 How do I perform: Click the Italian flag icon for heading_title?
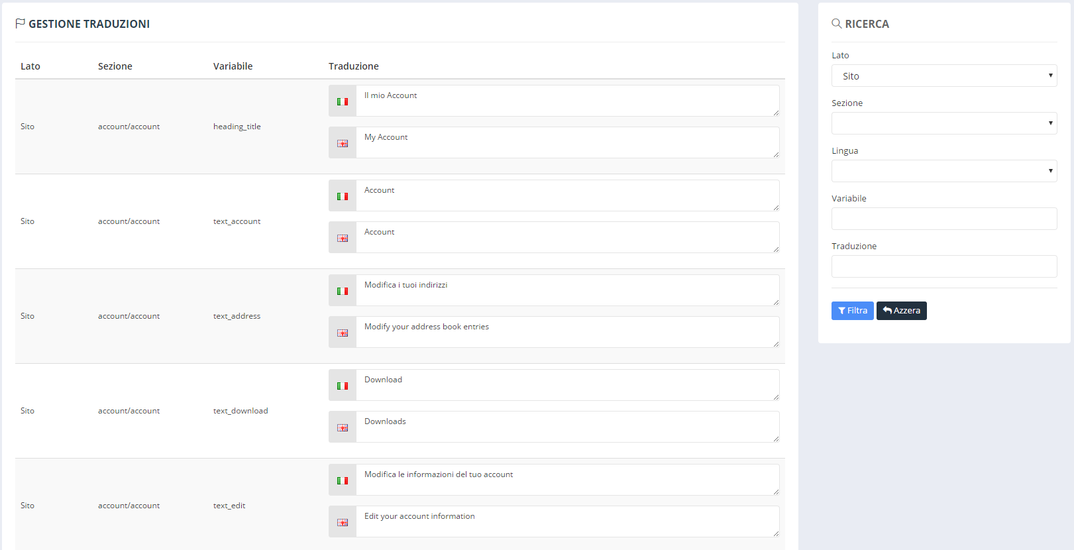[x=343, y=101]
